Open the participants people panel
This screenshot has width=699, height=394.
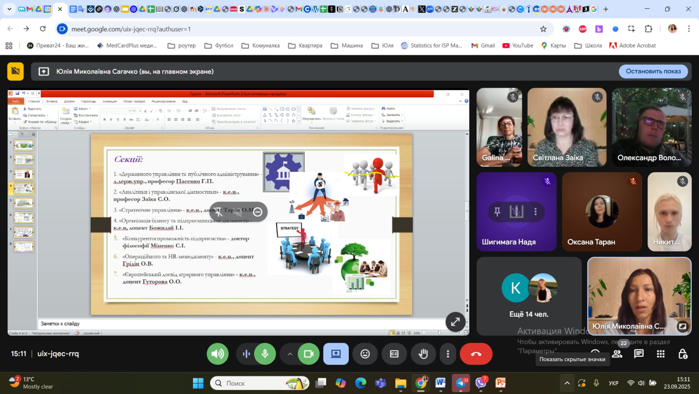617,354
